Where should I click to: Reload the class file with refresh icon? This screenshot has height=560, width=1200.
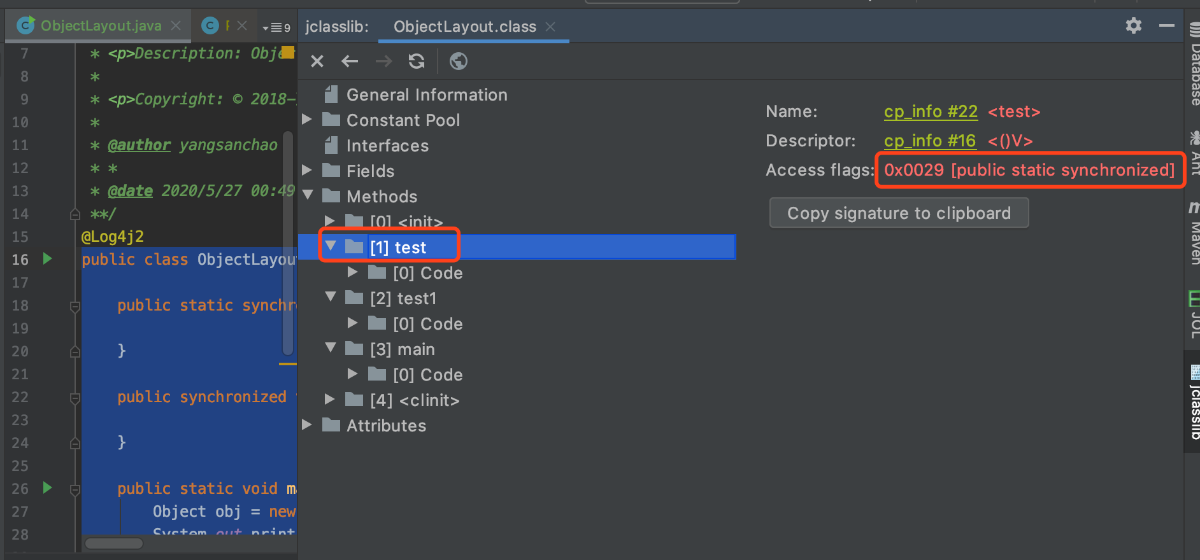click(x=417, y=61)
